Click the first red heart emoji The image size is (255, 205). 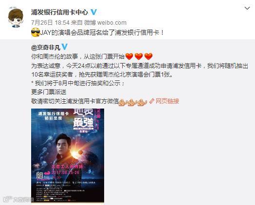pos(129,56)
